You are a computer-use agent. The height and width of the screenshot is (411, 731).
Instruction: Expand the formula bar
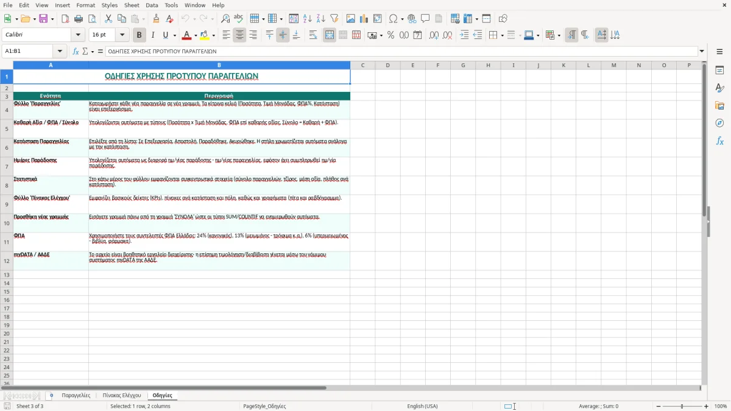(x=702, y=52)
